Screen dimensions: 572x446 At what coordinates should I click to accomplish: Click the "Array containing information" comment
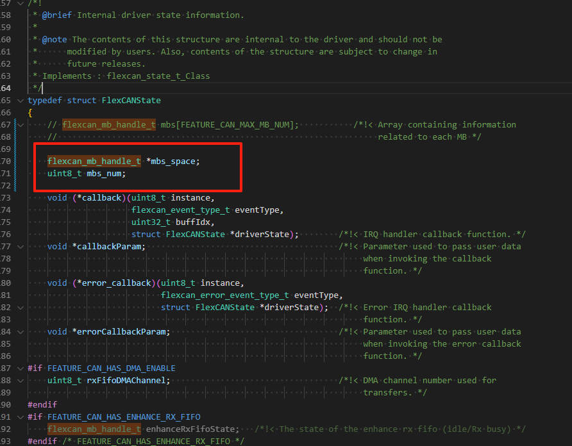coord(447,125)
